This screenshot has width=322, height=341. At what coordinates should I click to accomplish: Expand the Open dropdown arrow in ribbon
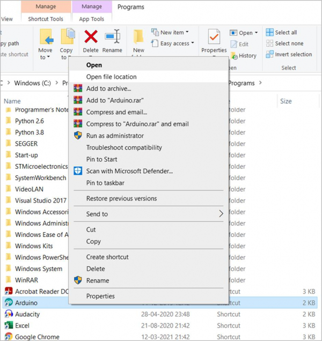256,33
